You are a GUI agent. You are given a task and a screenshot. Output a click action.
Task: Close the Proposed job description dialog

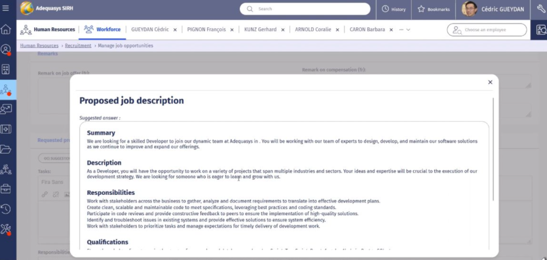point(490,82)
